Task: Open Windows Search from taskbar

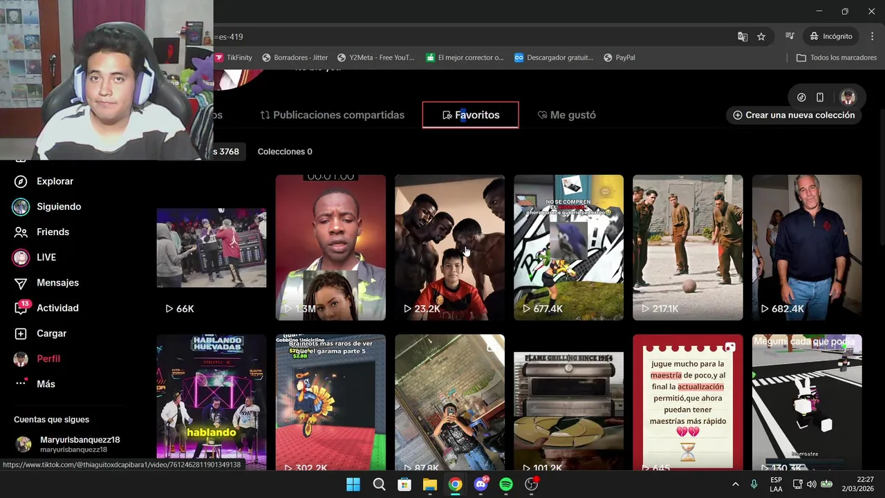Action: click(379, 484)
